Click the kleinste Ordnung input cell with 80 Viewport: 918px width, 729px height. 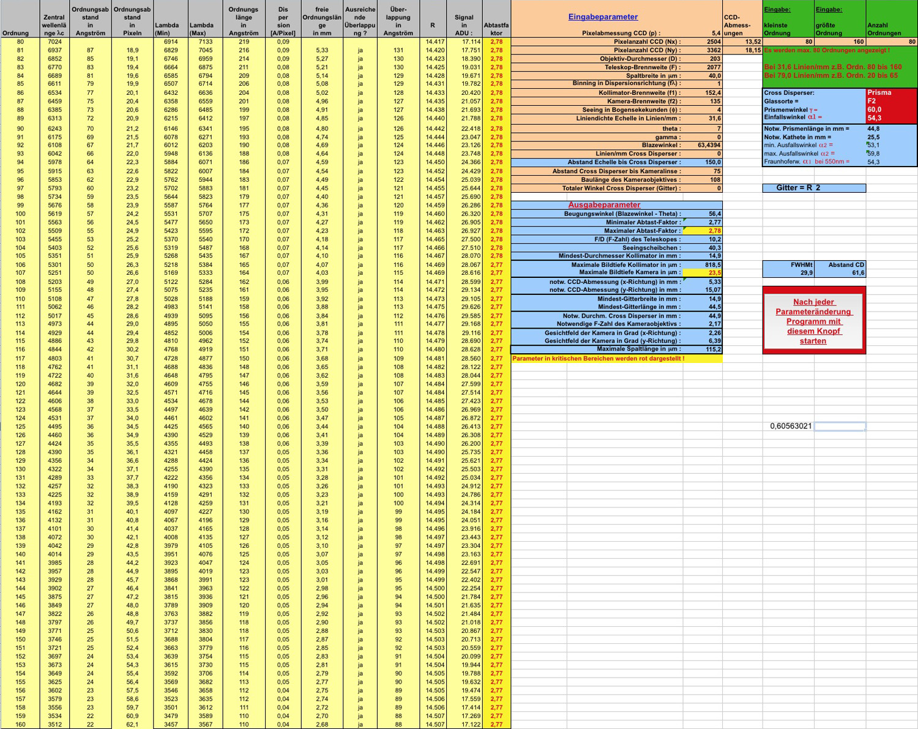point(788,42)
